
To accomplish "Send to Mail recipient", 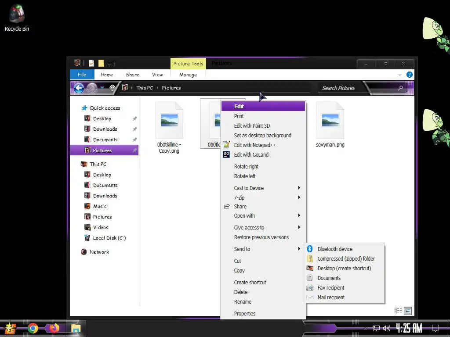I will coord(344,298).
